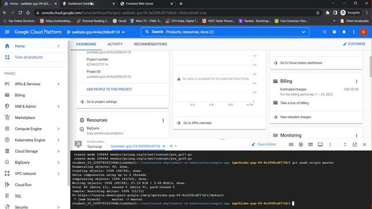Image resolution: width=372 pixels, height=209 pixels.
Task: Switch to Frontend Web Server browser tab
Action: tap(146, 3)
